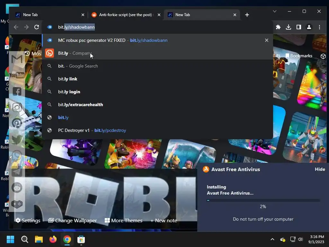Open the Chrome downloads icon
The image size is (329, 247).
pos(289,27)
